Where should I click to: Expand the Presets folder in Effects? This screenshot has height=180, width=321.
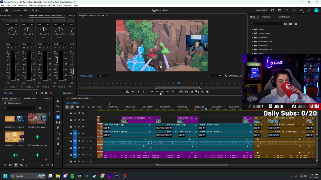252,29
